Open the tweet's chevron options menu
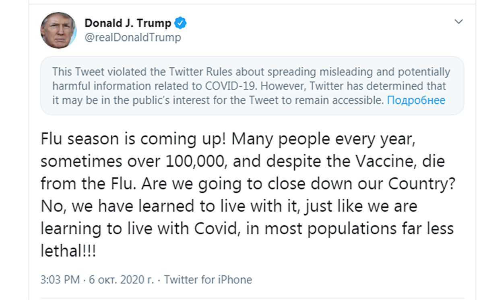This screenshot has height=300, width=483. click(458, 22)
